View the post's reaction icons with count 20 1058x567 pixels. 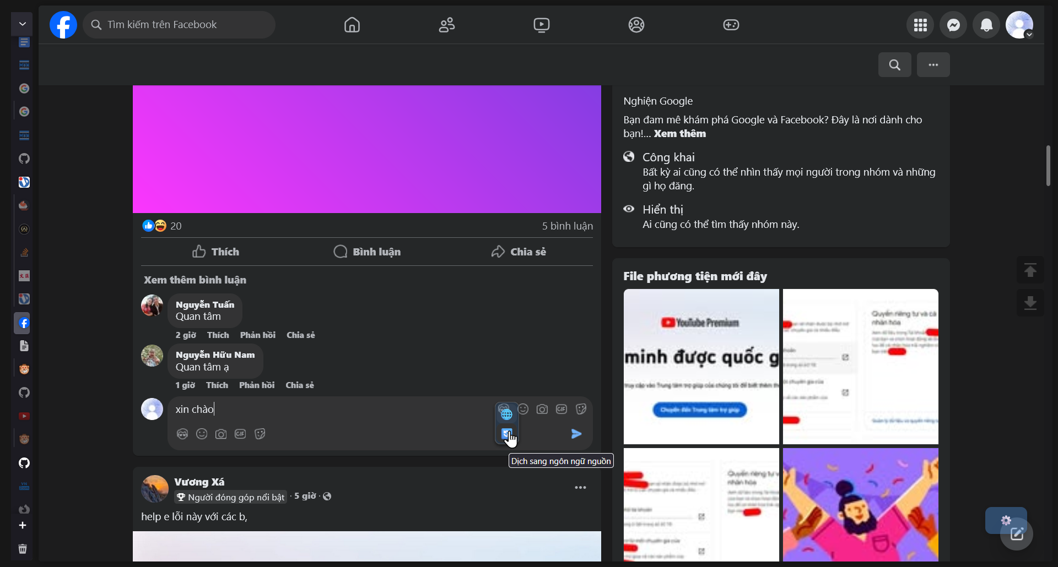[x=162, y=226]
